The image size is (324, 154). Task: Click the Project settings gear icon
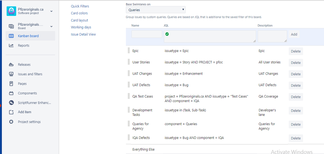coord(11,122)
